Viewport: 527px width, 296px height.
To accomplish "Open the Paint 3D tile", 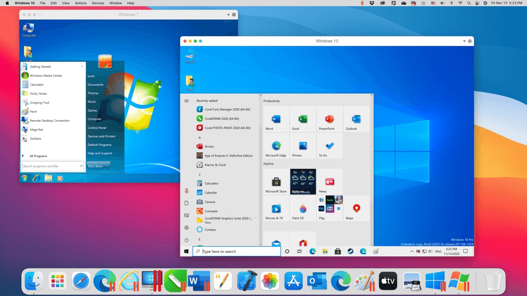I will (x=303, y=208).
